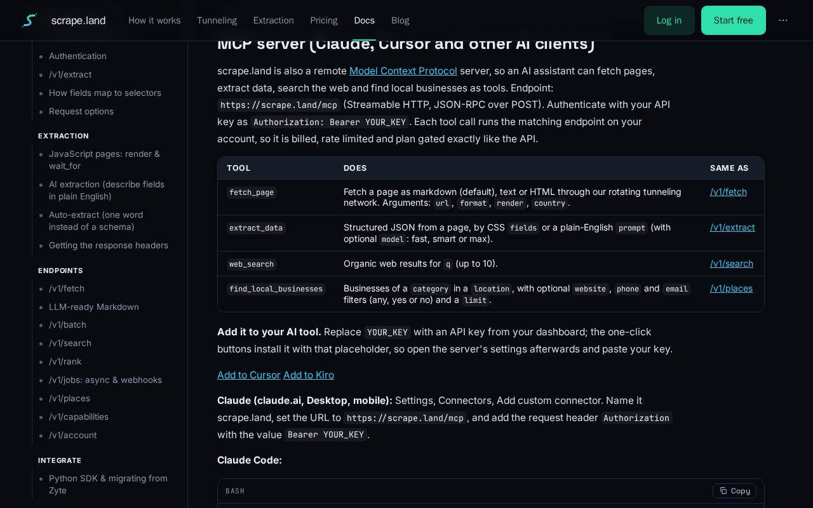Select the Docs navigation tab
This screenshot has width=813, height=508.
pos(364,20)
